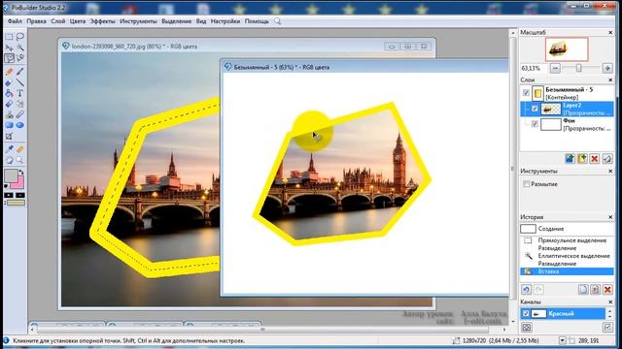Image resolution: width=622 pixels, height=349 pixels.
Task: Open the Выделение menu
Action: pos(177,21)
